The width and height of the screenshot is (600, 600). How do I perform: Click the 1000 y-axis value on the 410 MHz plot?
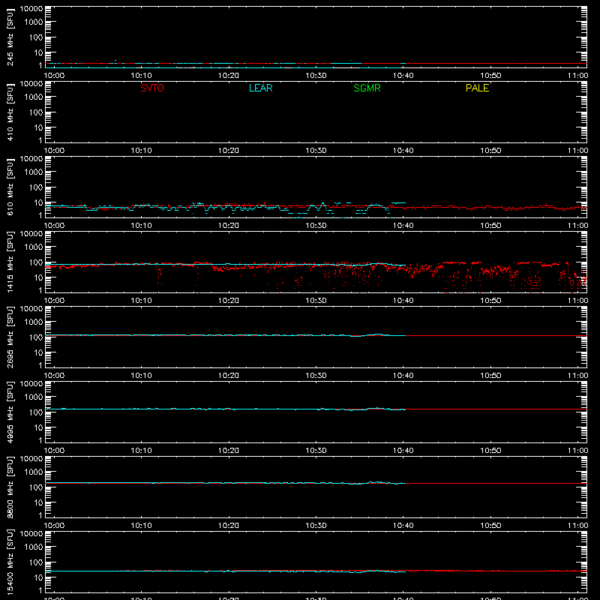(34, 97)
